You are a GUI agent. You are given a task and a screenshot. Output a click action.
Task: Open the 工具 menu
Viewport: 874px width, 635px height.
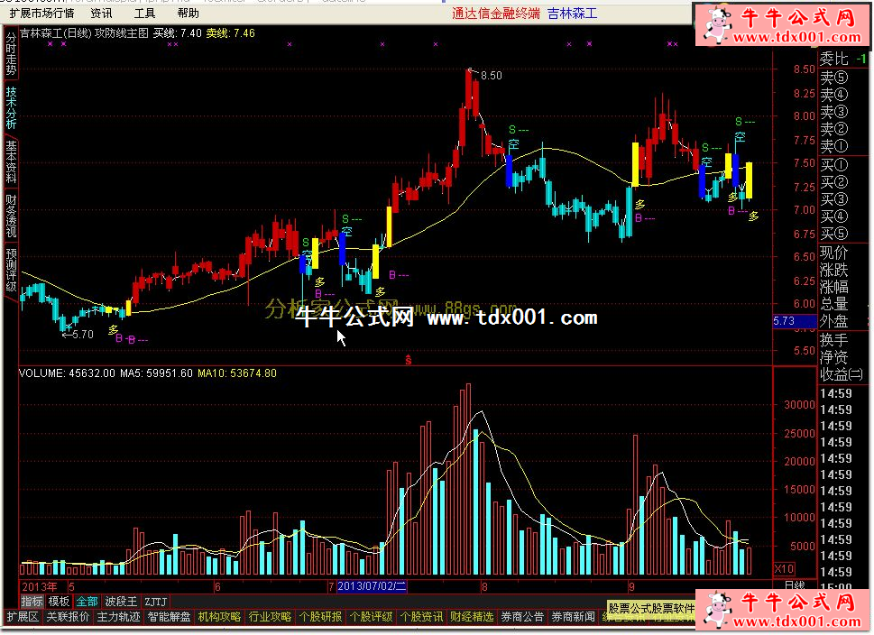click(144, 13)
